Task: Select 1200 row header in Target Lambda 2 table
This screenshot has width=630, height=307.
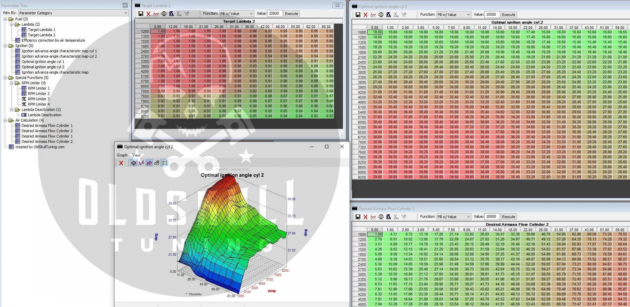Action: tap(143, 31)
